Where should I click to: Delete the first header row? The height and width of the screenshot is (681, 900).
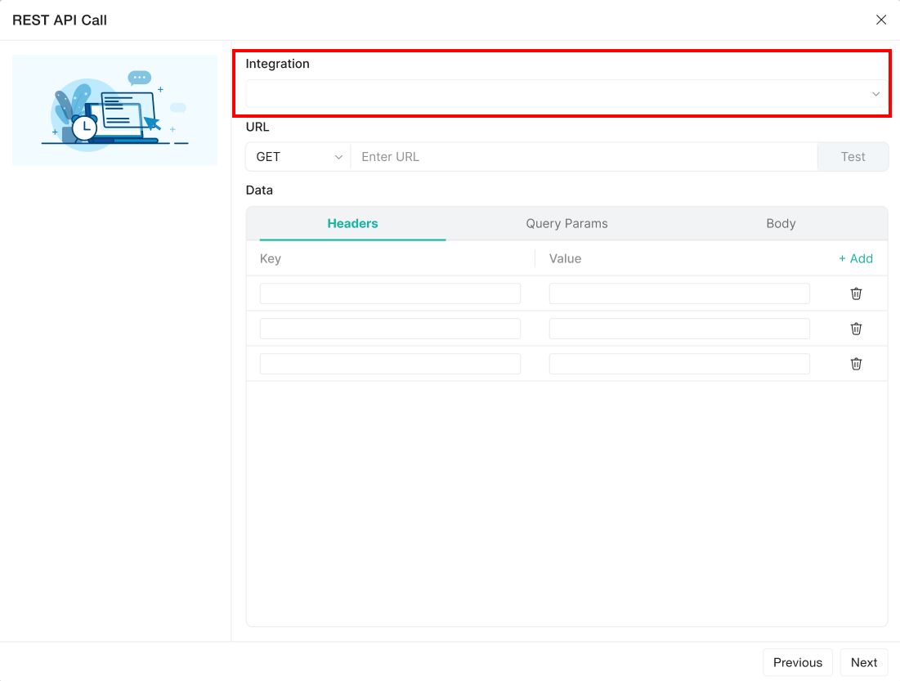click(856, 293)
